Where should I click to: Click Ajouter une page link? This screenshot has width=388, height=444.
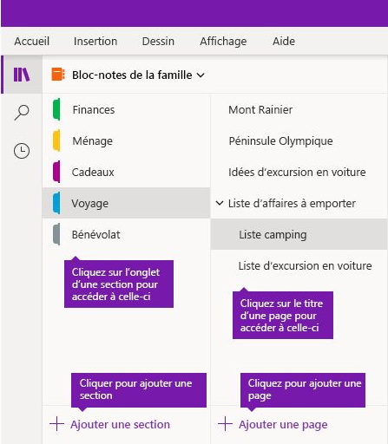283,425
